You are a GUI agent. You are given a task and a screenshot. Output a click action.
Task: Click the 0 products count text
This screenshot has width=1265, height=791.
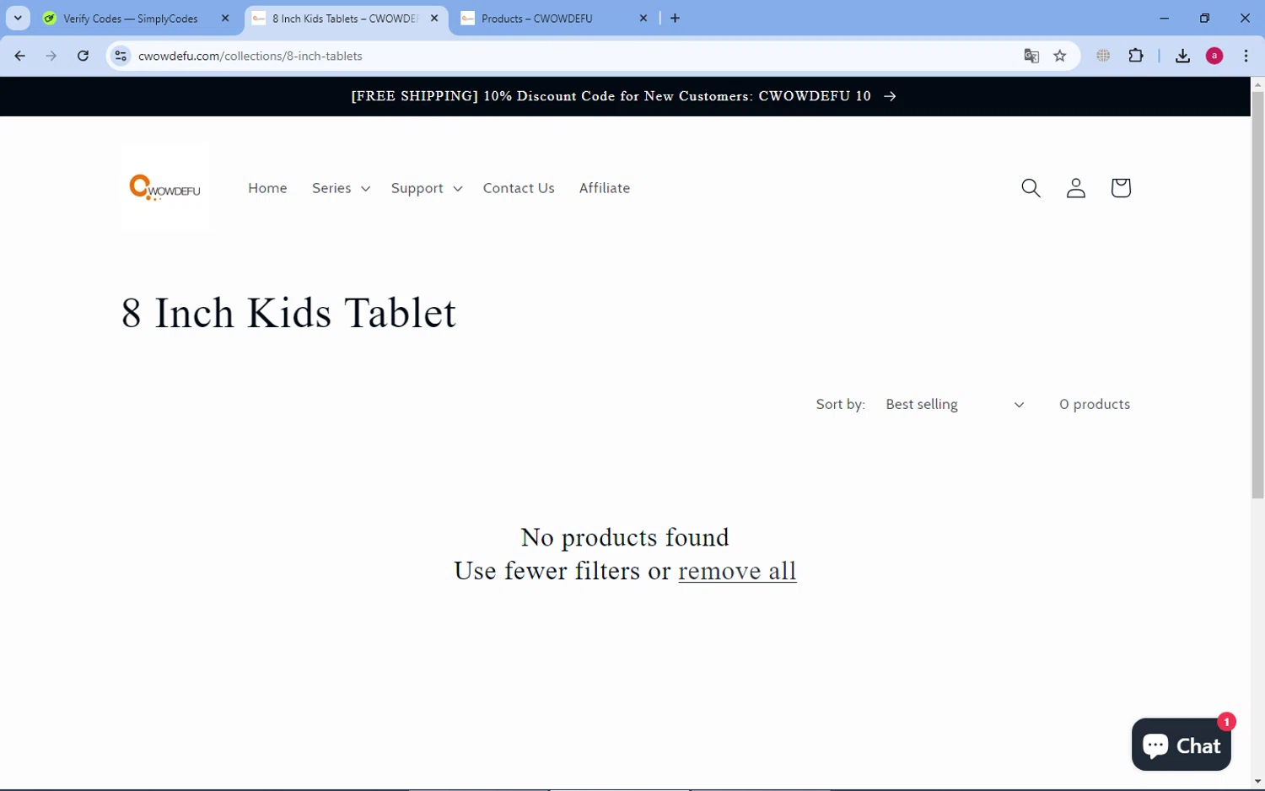pyautogui.click(x=1095, y=405)
